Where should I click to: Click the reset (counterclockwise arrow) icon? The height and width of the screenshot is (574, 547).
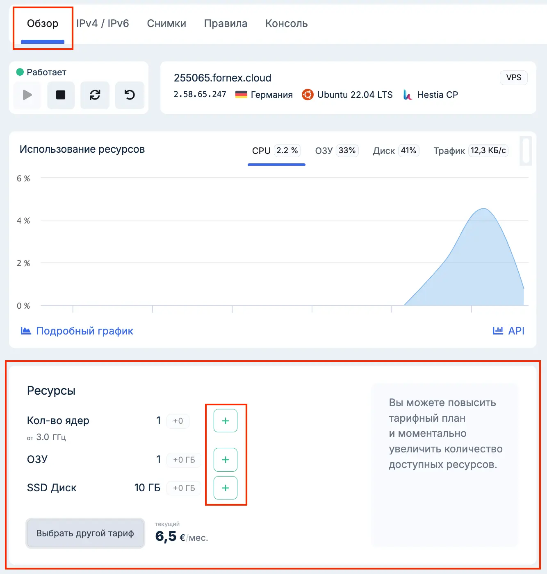pyautogui.click(x=130, y=95)
